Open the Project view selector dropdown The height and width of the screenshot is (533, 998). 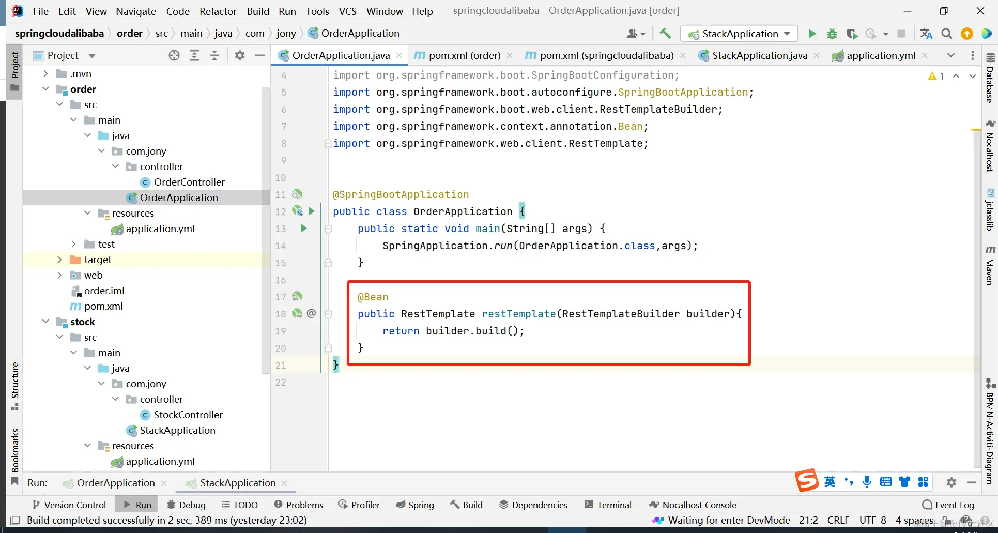point(92,56)
